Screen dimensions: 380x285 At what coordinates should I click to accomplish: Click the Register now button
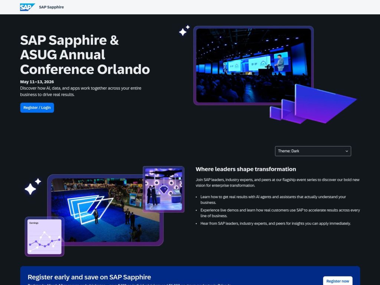point(337,281)
